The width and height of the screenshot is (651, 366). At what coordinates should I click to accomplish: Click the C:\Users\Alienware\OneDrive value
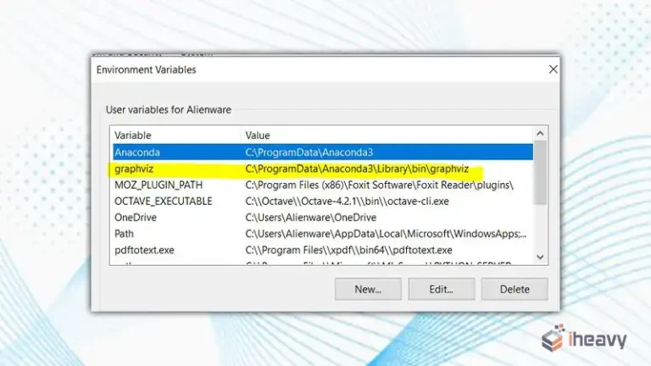click(x=311, y=218)
